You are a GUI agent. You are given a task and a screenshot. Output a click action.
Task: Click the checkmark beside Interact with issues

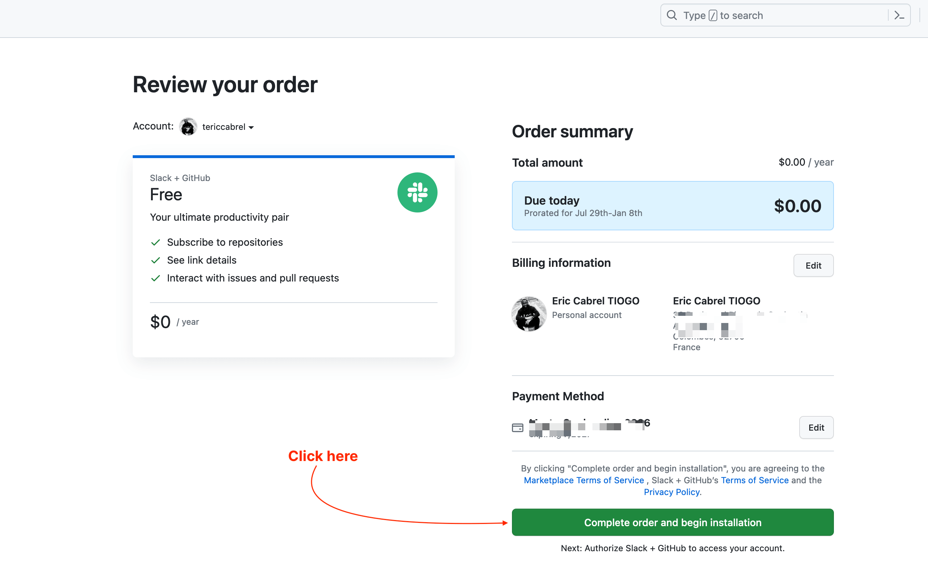click(x=156, y=278)
